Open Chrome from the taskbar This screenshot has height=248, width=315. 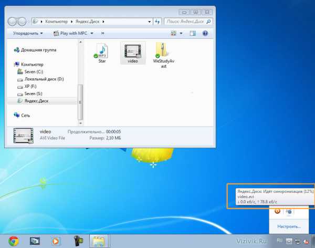pyautogui.click(x=14, y=241)
